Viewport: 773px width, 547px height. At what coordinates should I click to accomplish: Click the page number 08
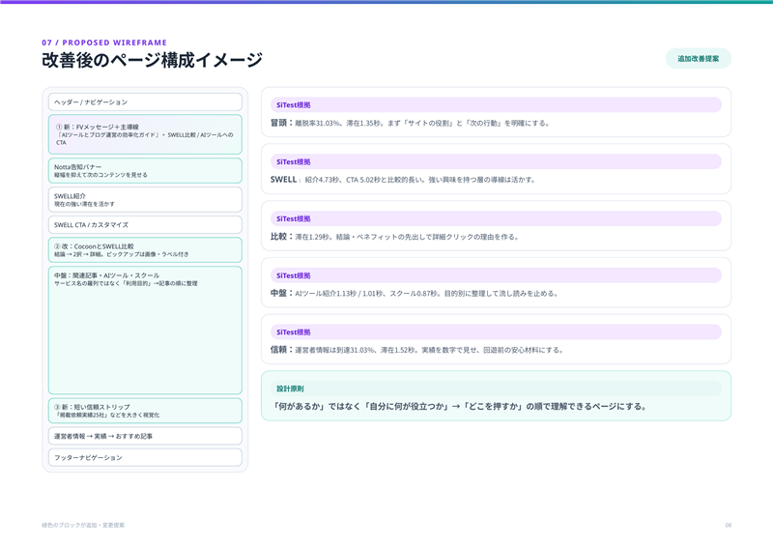click(x=729, y=526)
